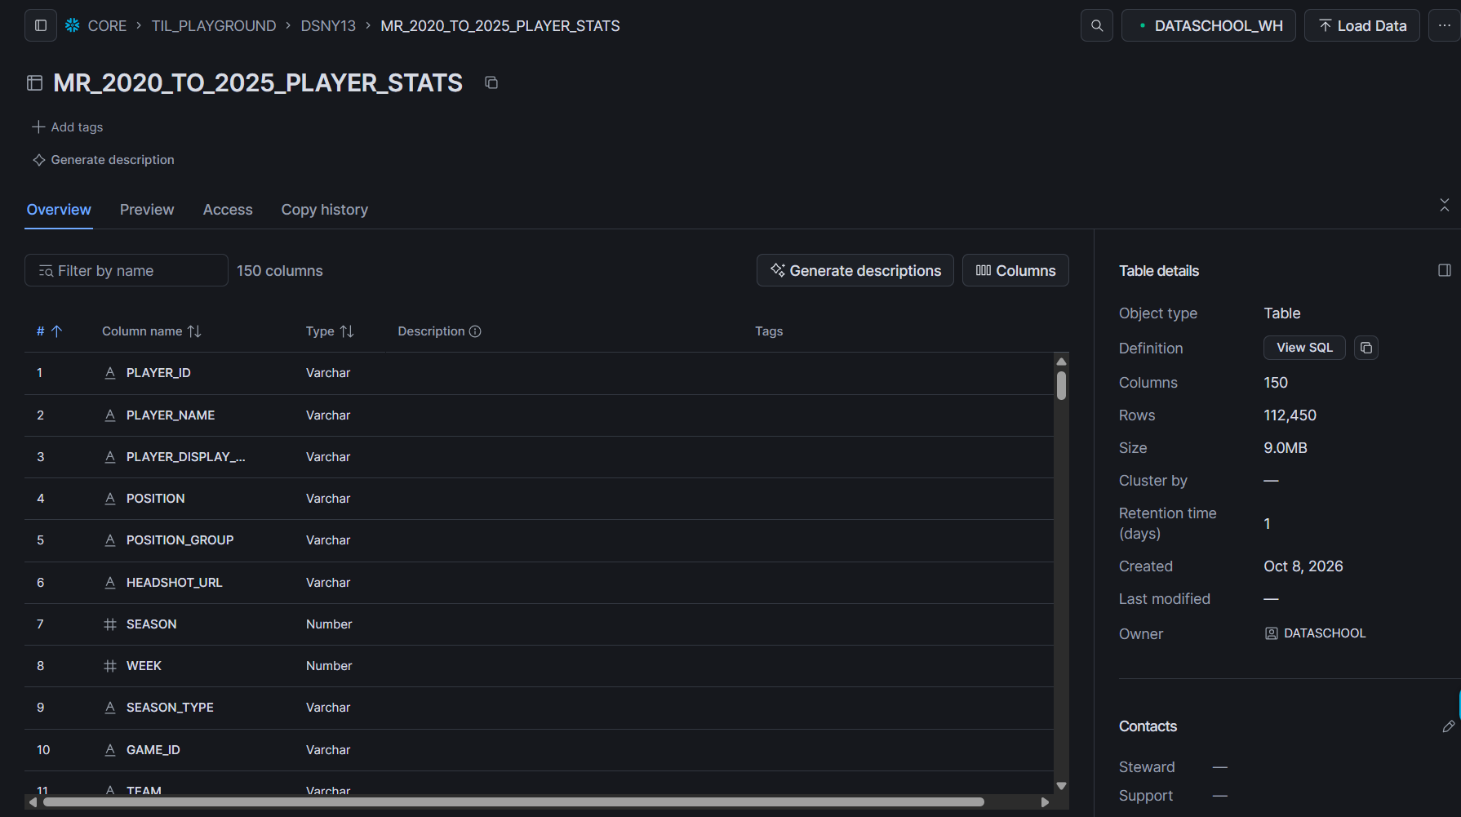Viewport: 1461px width, 817px height.
Task: Click the Load Data button
Action: 1362,25
